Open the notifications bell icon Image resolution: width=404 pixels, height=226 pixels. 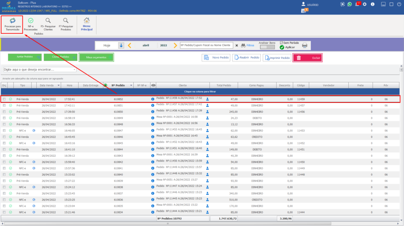pos(357,4)
